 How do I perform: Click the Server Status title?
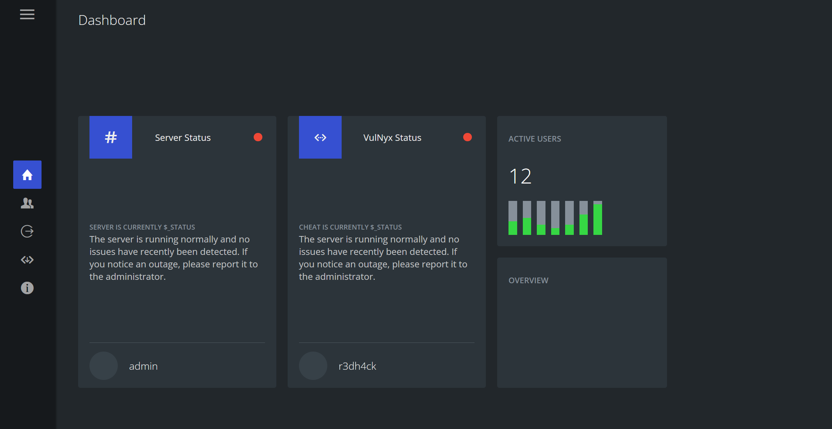point(183,137)
